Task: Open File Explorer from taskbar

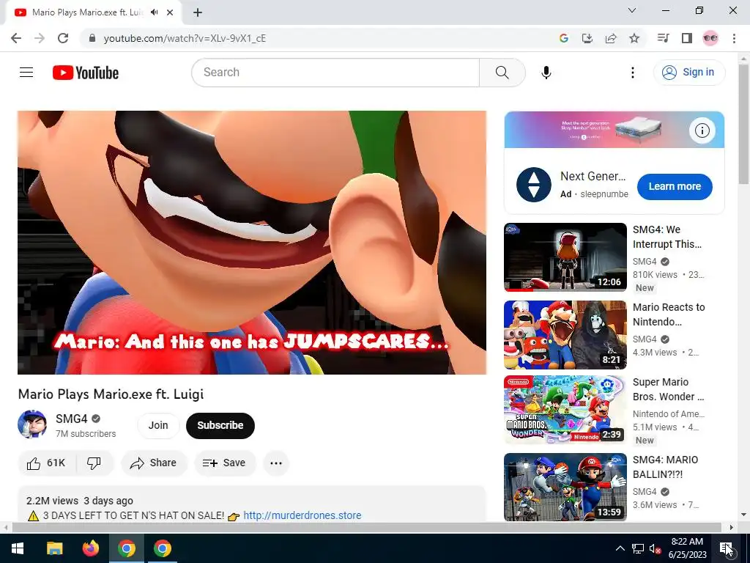Action: tap(54, 548)
